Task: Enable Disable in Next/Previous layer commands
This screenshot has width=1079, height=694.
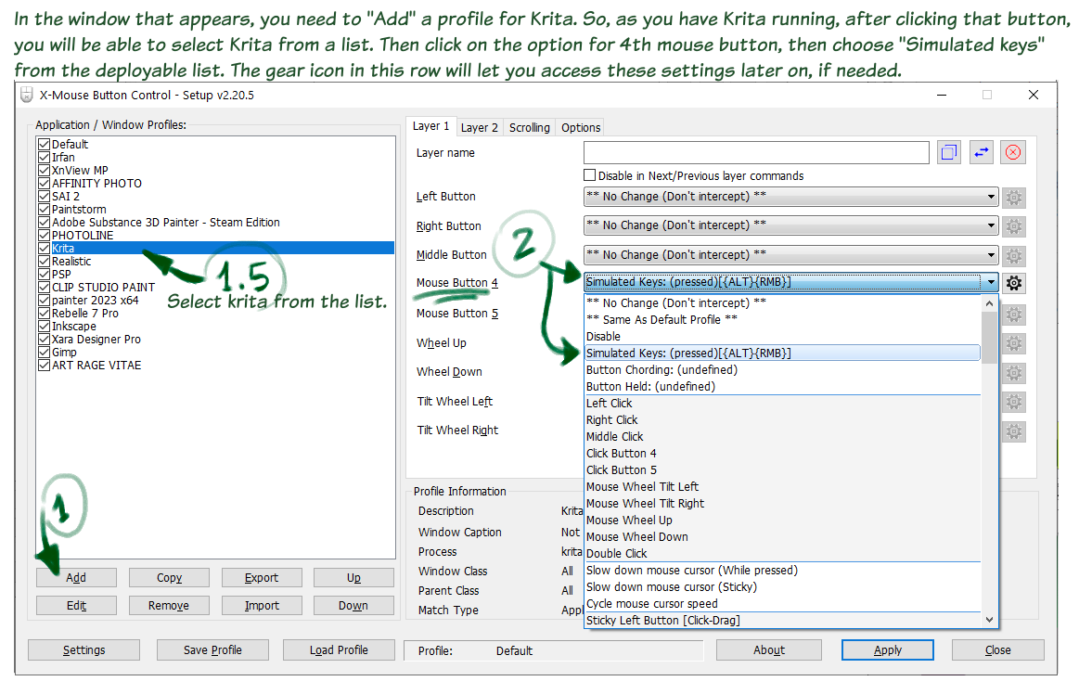Action: 589,175
